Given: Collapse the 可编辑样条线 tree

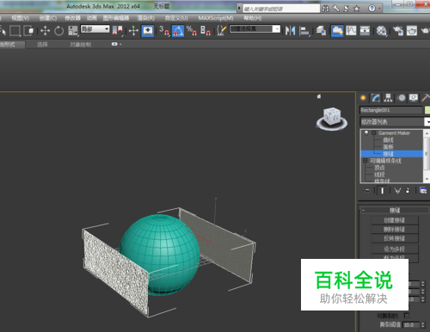Looking at the screenshot, I should pyautogui.click(x=365, y=161).
